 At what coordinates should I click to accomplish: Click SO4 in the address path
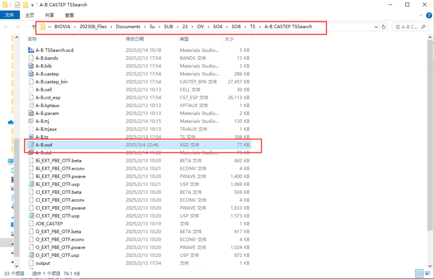coord(217,27)
